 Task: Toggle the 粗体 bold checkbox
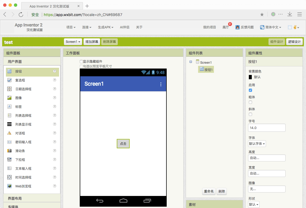coord(250,102)
